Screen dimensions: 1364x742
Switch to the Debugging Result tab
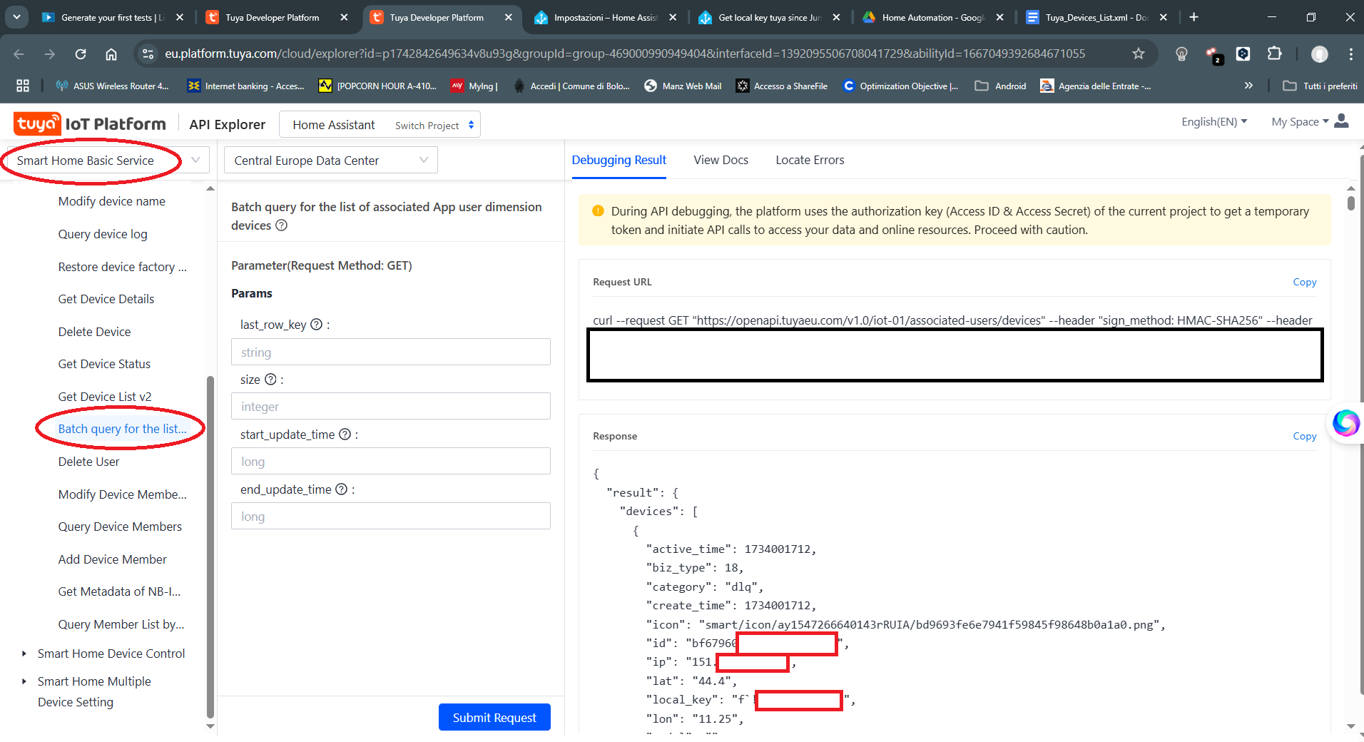click(x=619, y=160)
